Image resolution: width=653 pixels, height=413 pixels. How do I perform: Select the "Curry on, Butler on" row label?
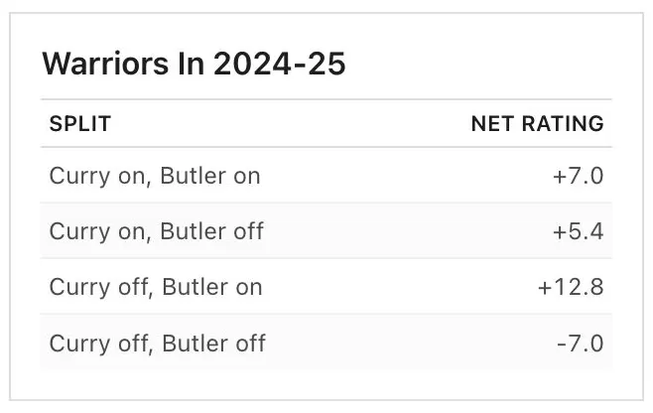coord(155,177)
